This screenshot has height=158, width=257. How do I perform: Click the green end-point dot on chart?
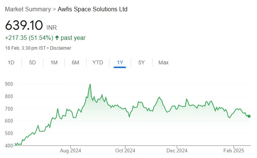(x=249, y=116)
